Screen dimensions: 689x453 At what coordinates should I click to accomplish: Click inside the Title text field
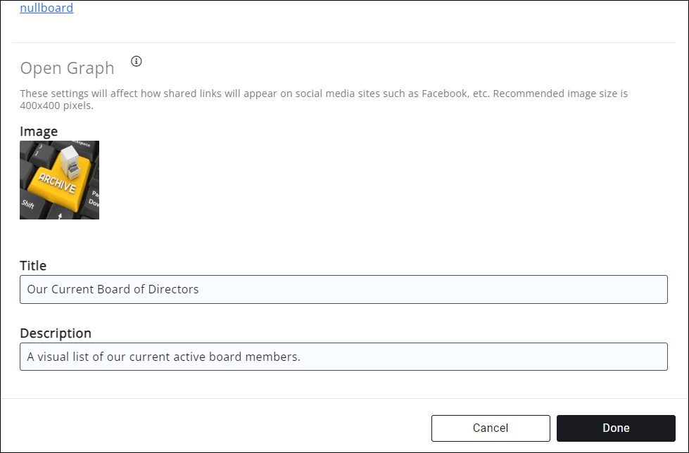(343, 289)
